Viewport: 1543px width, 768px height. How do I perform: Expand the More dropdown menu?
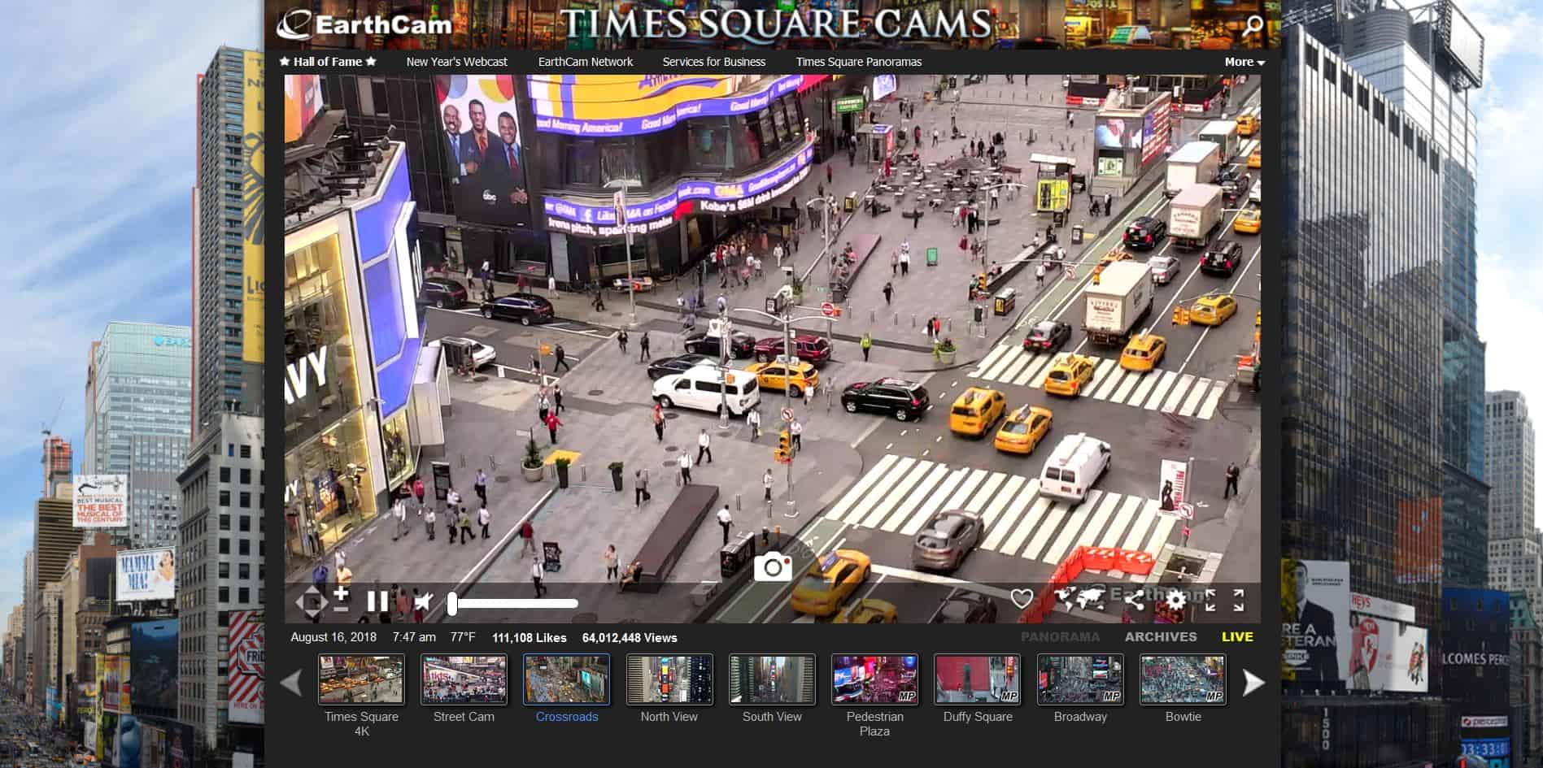pyautogui.click(x=1244, y=62)
